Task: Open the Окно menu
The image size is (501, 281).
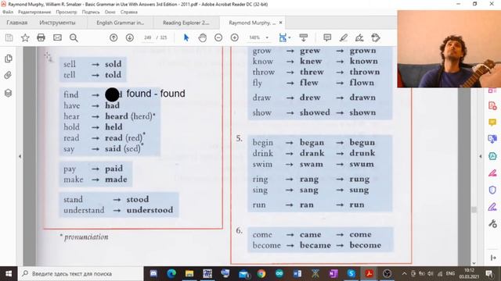Action: point(110,12)
